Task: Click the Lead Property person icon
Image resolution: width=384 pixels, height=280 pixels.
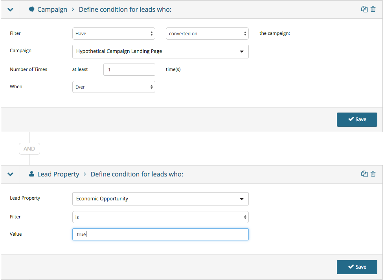Action: [31, 174]
